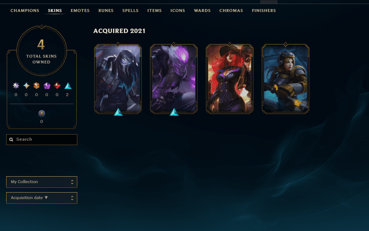Open the My Collection filter dropdown
Viewport: 369px width, 231px height.
[x=42, y=182]
